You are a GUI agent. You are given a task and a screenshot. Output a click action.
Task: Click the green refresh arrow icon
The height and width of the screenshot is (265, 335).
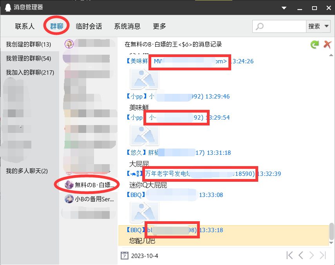315,44
